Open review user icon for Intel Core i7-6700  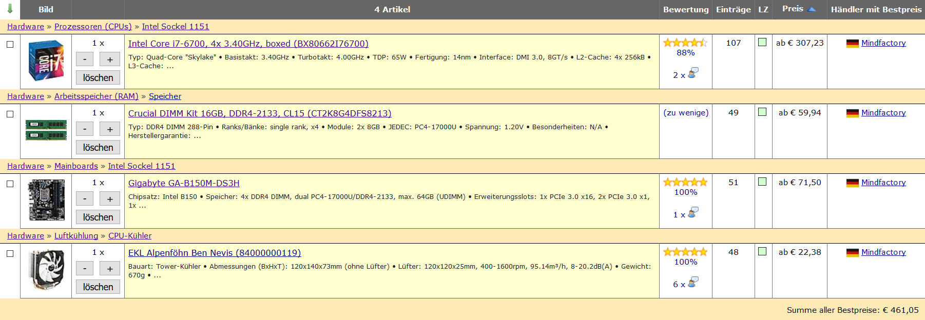(693, 73)
